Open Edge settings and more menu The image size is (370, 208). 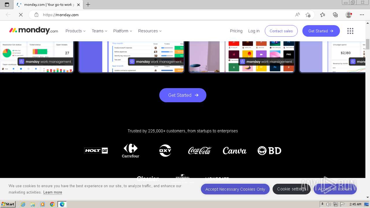[x=362, y=15]
